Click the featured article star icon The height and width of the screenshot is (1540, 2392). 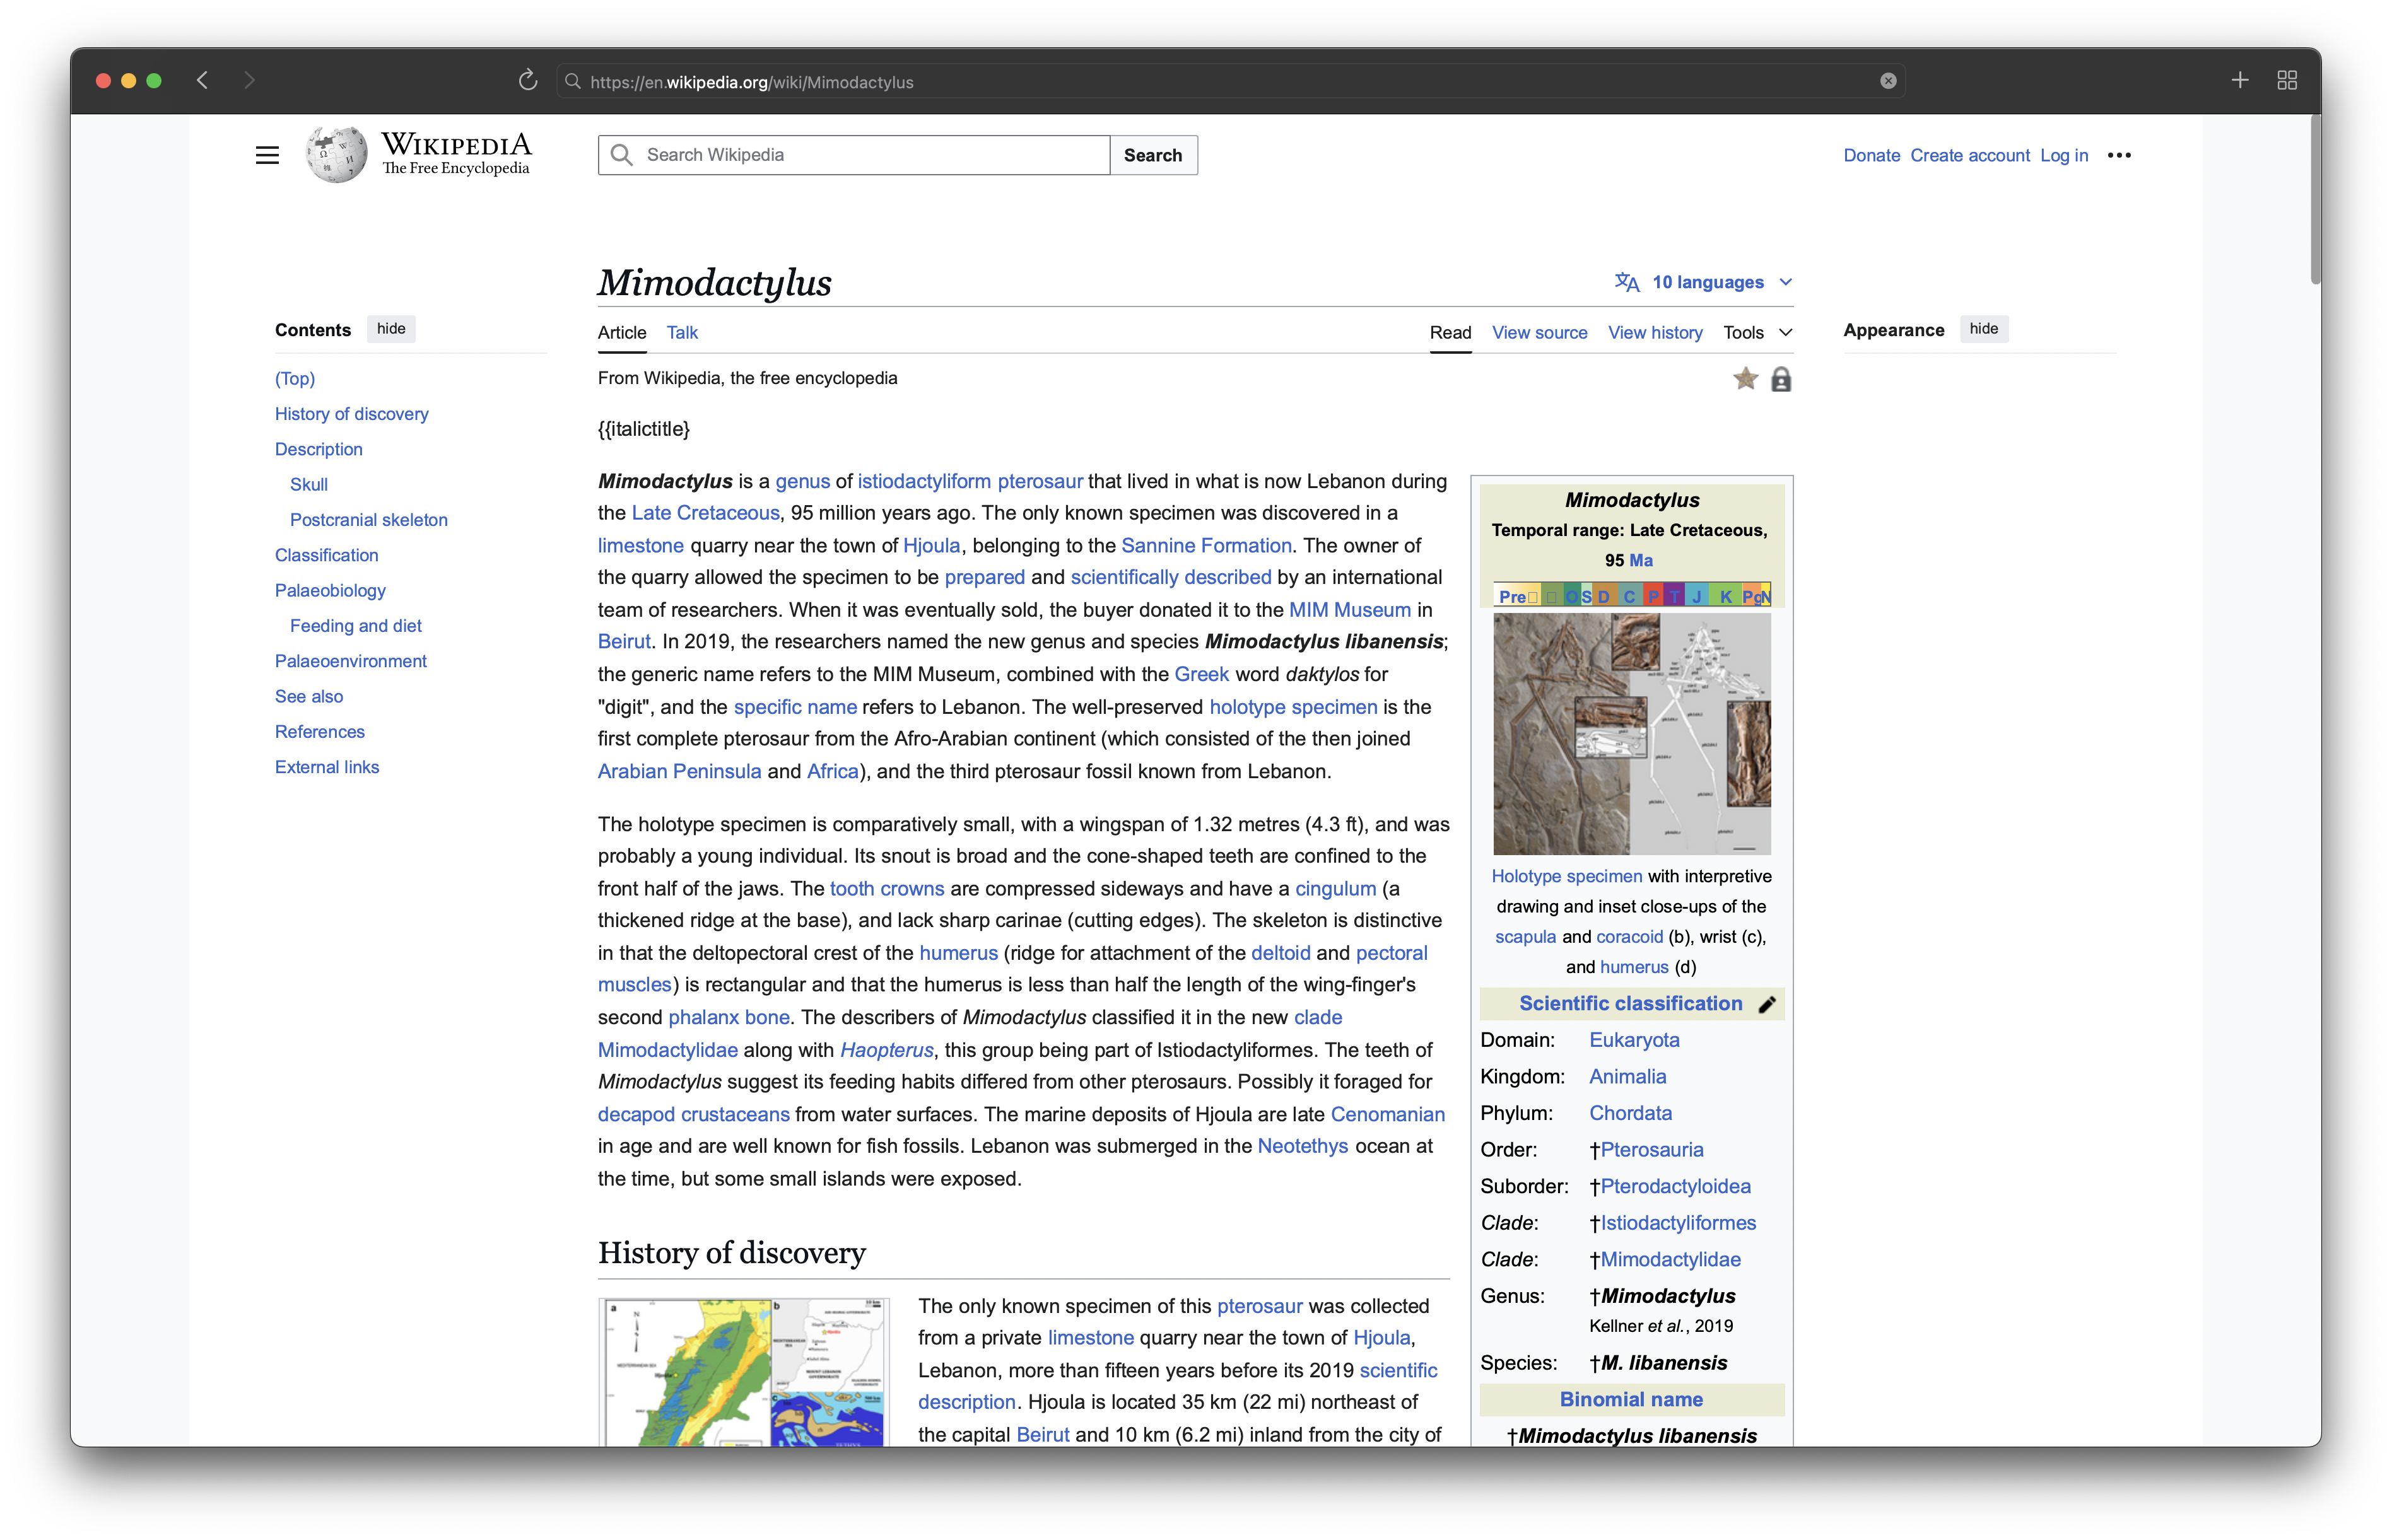click(x=1745, y=379)
